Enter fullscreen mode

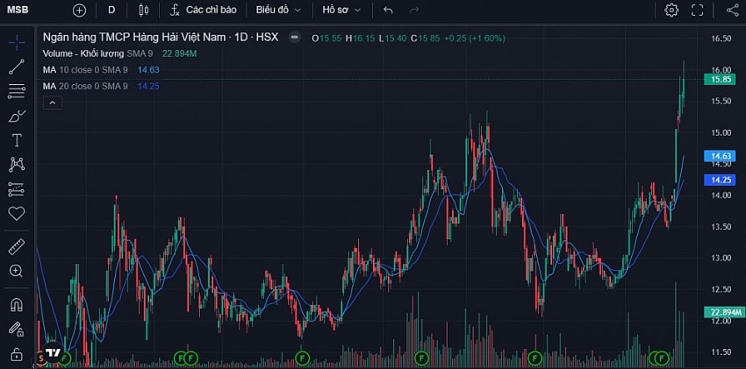pos(698,10)
